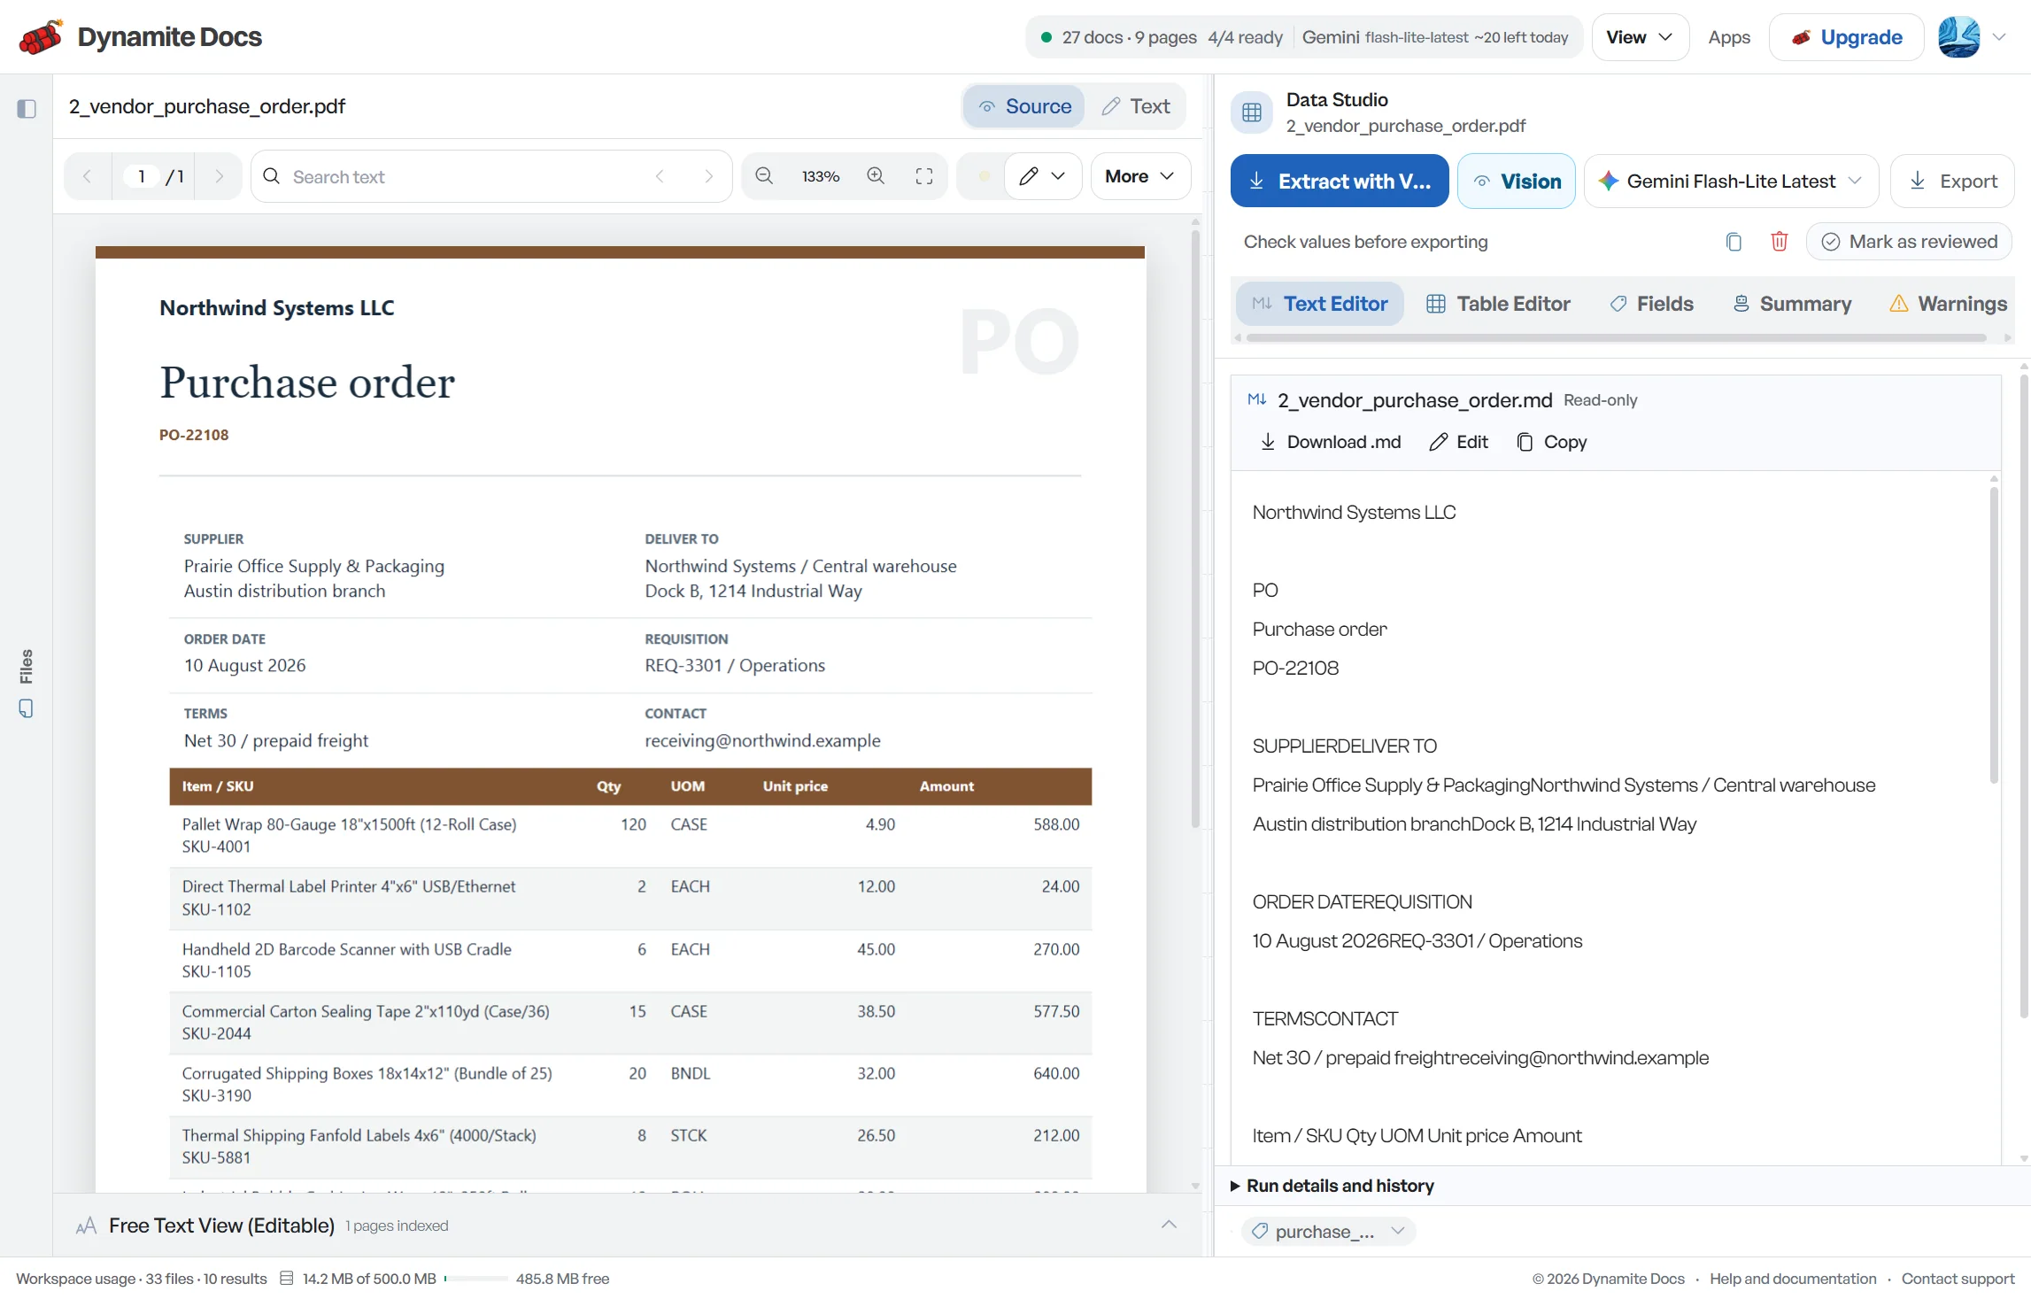Open the More menu

pos(1140,176)
